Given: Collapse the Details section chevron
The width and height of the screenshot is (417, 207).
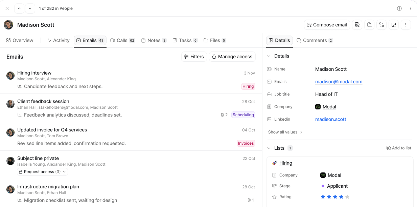Looking at the screenshot, I should click(269, 56).
